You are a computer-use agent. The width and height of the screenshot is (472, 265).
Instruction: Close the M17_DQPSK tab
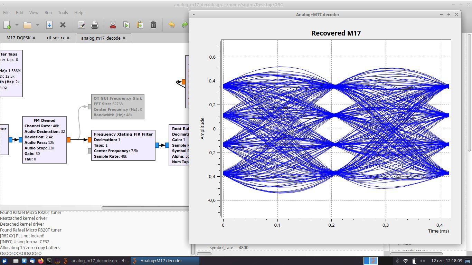pyautogui.click(x=34, y=38)
